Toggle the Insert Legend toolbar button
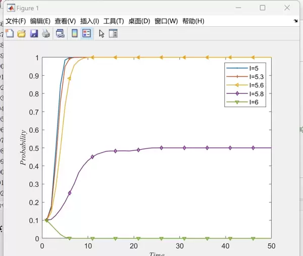 click(86, 33)
